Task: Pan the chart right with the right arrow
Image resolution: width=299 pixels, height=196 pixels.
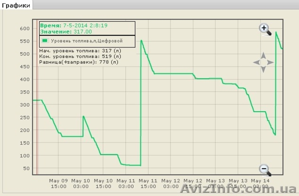Action: [270, 62]
